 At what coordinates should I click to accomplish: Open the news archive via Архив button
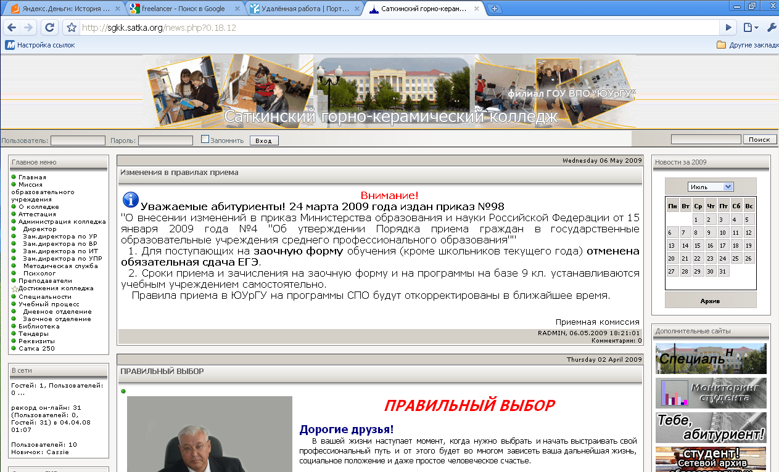point(710,301)
